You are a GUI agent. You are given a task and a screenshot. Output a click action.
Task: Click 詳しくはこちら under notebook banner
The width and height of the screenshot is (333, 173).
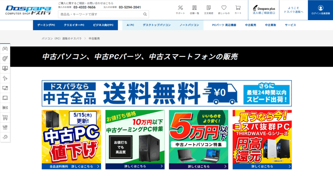coord(199,166)
